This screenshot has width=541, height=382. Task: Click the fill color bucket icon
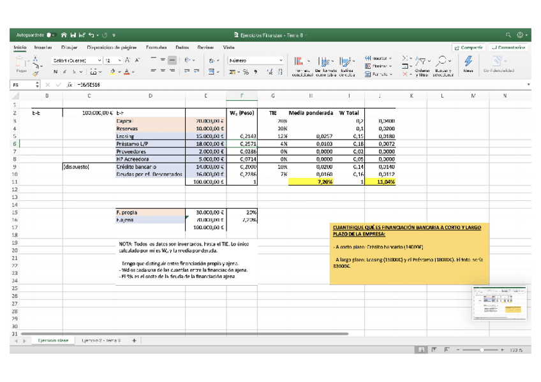click(112, 71)
